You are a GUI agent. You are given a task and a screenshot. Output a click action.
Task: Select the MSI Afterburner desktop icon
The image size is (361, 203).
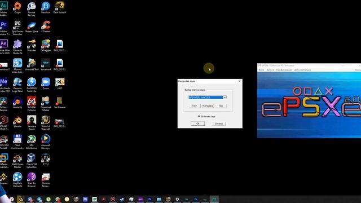click(32, 142)
